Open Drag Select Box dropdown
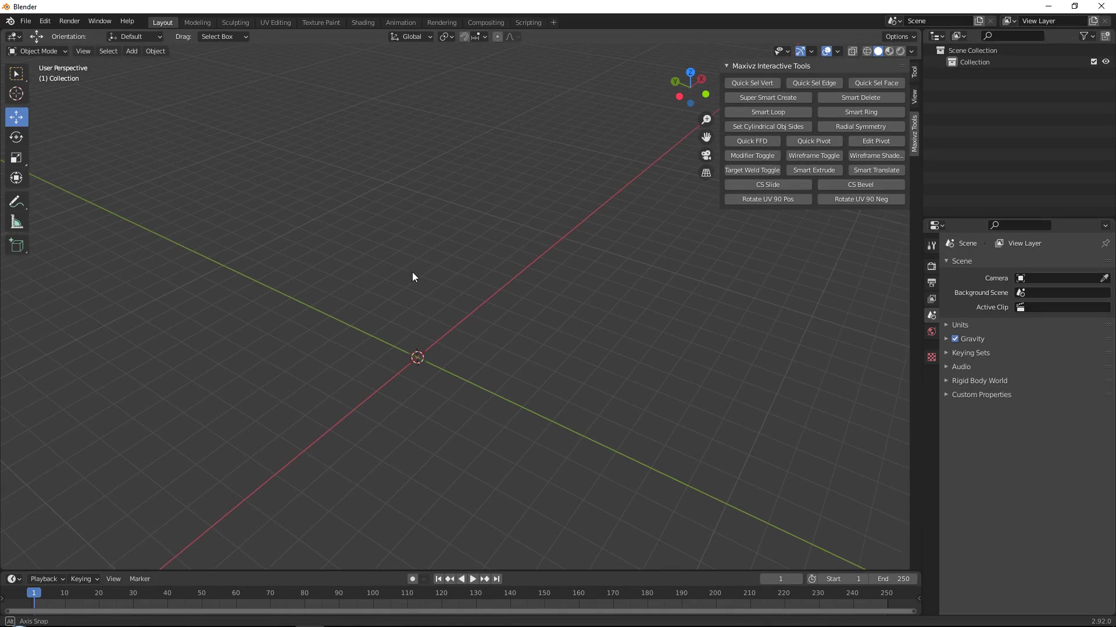 (224, 37)
